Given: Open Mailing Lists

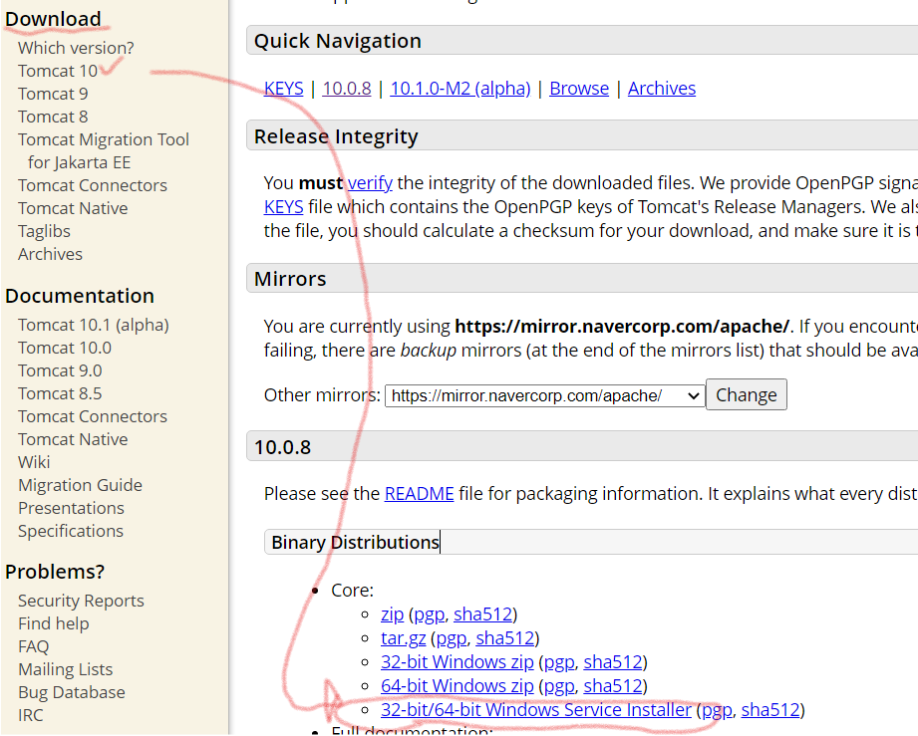Looking at the screenshot, I should pos(65,669).
